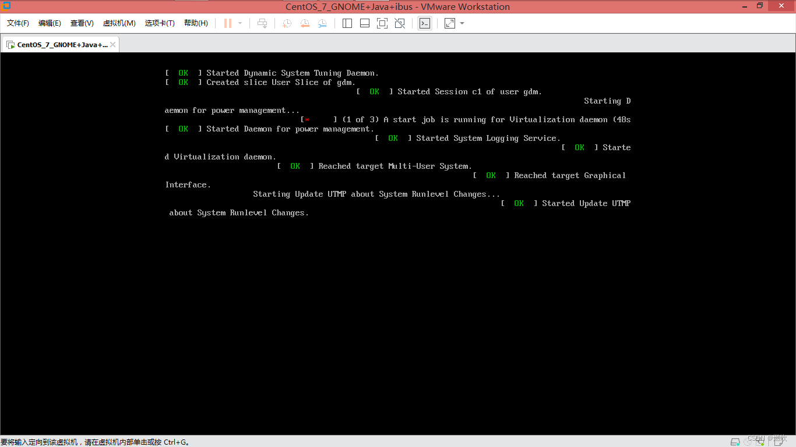The height and width of the screenshot is (447, 796).
Task: Close the CentOS_7_GNOME tab
Action: pyautogui.click(x=113, y=45)
